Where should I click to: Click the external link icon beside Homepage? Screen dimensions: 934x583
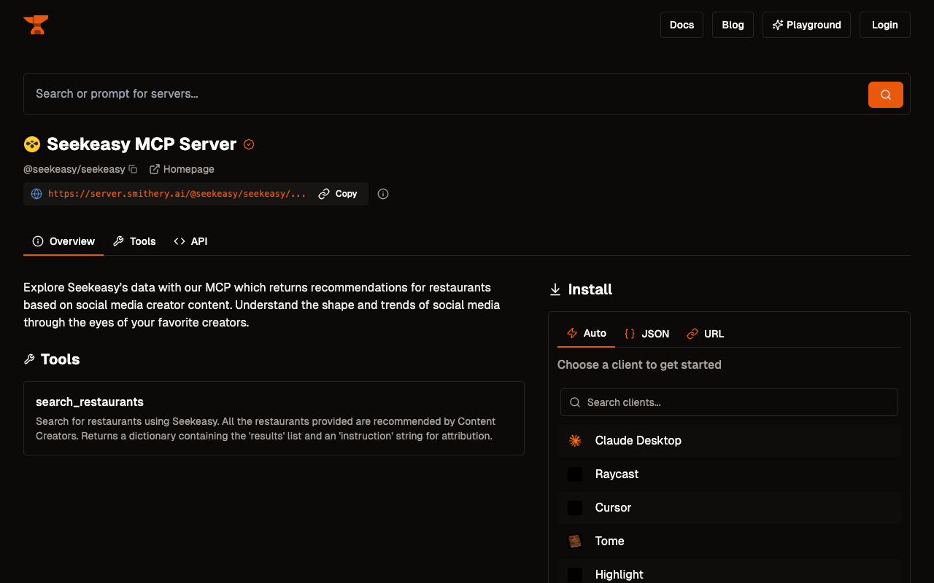click(x=155, y=169)
